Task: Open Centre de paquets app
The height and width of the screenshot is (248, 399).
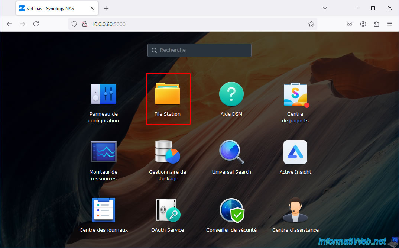Action: (295, 94)
